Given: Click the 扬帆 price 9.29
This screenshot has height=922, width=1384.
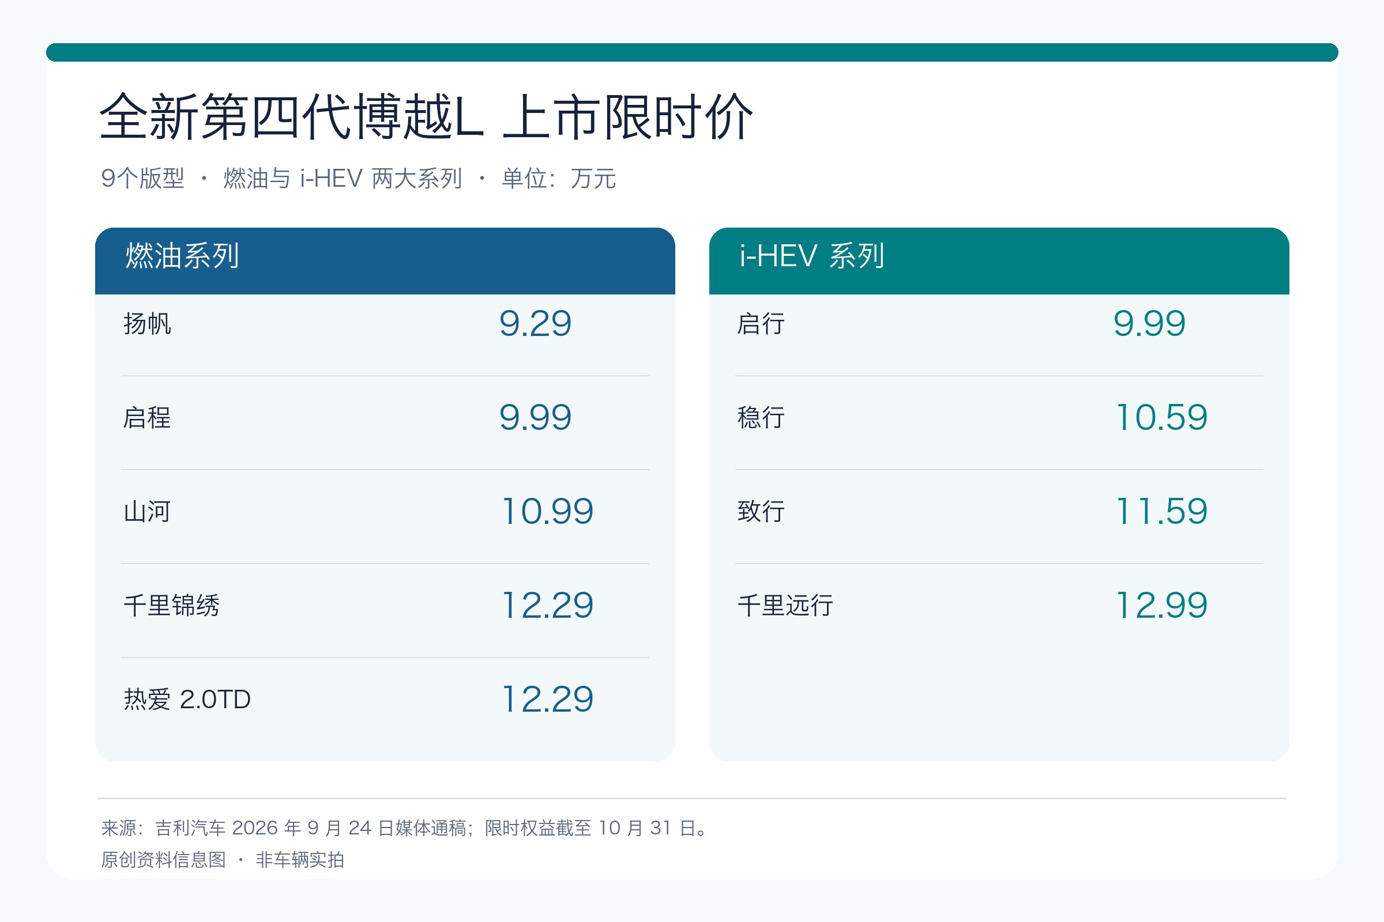Looking at the screenshot, I should click(536, 323).
